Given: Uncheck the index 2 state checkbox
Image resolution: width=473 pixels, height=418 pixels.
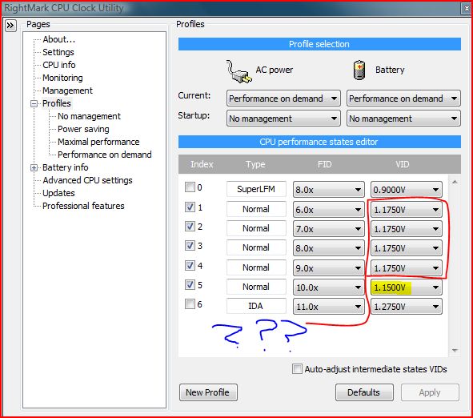Looking at the screenshot, I should (x=190, y=227).
